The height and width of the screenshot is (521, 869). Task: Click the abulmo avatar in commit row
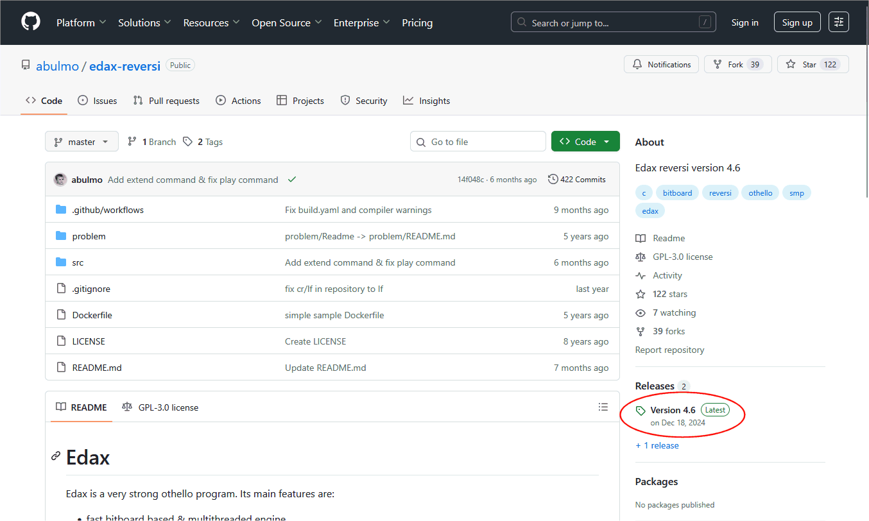[60, 180]
